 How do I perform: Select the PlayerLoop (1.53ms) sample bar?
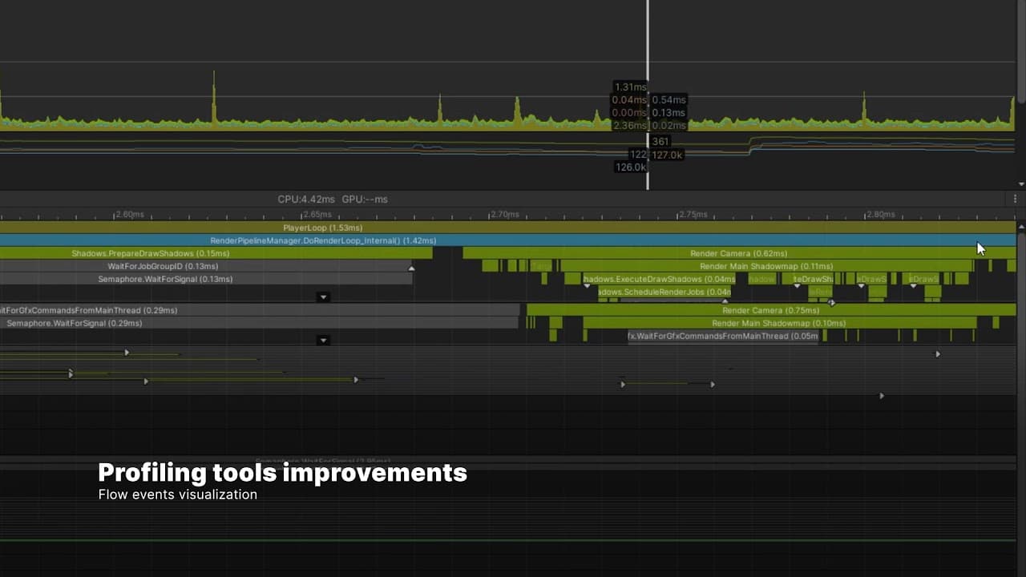(x=508, y=228)
